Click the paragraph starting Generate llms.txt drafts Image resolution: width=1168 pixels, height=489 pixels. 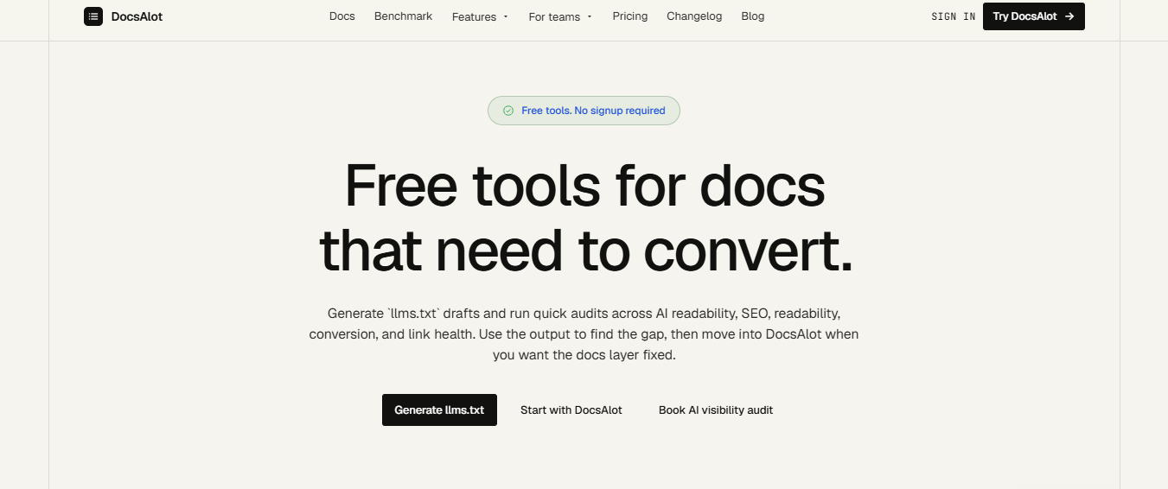(x=584, y=333)
